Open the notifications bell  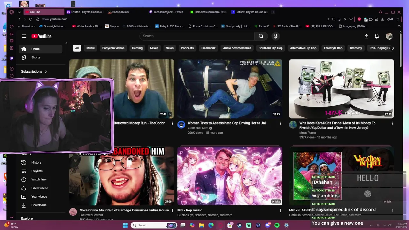tap(377, 36)
